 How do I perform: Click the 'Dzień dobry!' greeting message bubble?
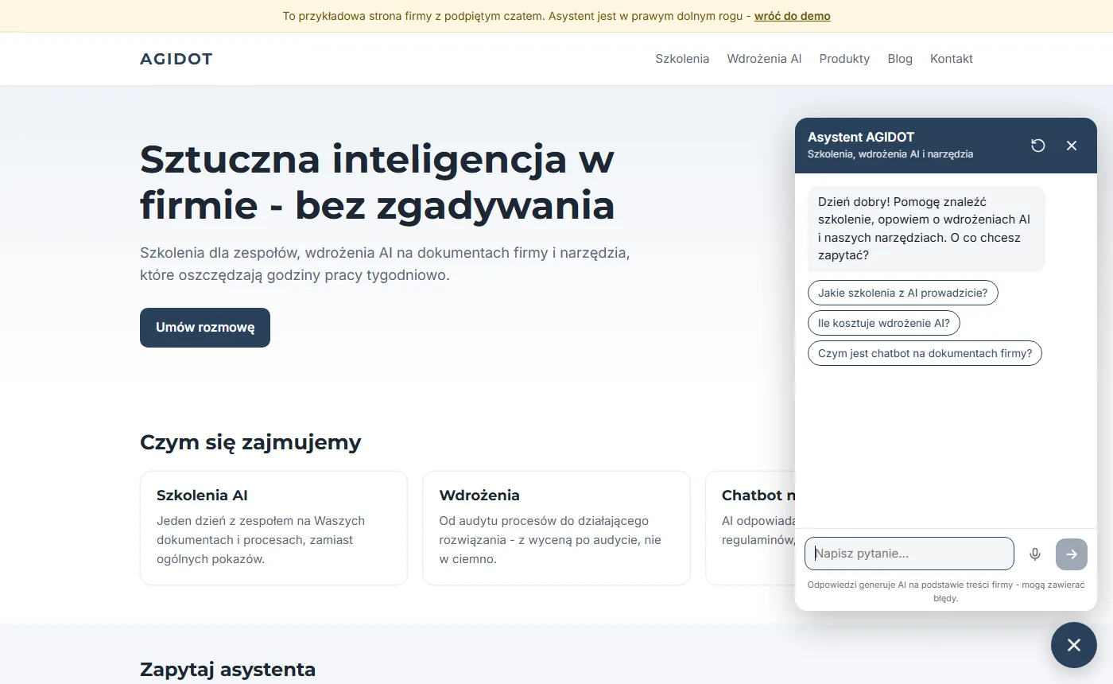pos(926,229)
